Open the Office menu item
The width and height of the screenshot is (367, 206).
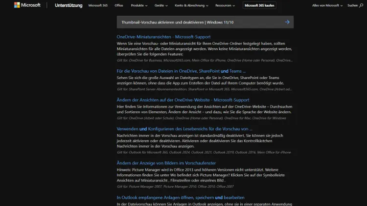(119, 5)
